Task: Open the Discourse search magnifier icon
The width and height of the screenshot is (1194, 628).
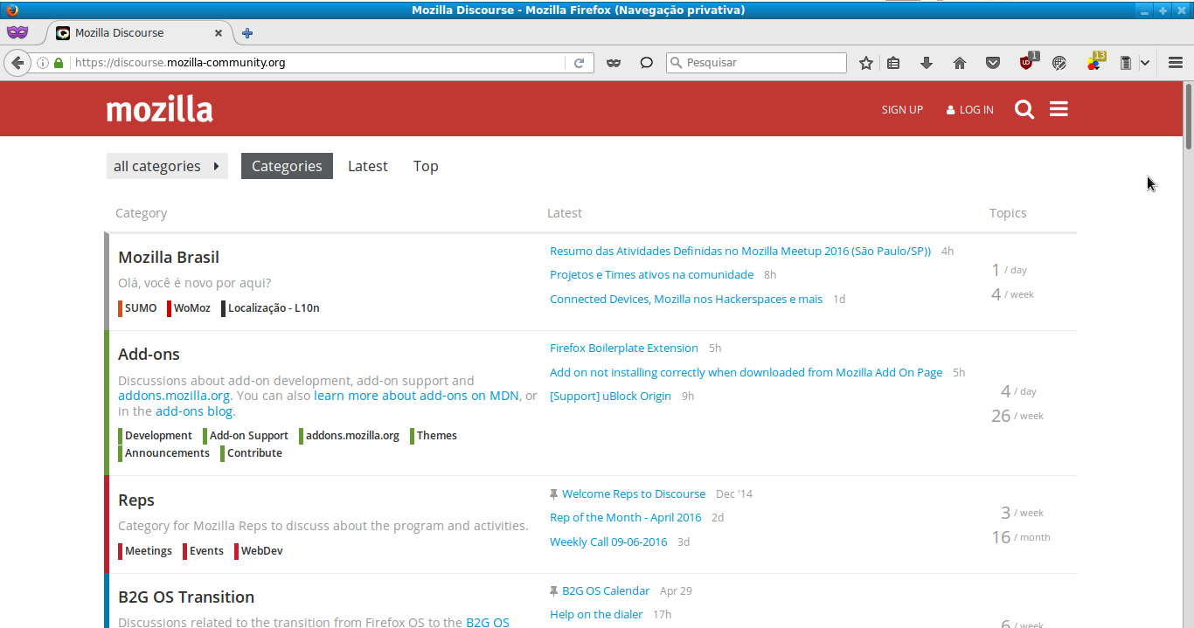Action: point(1024,109)
